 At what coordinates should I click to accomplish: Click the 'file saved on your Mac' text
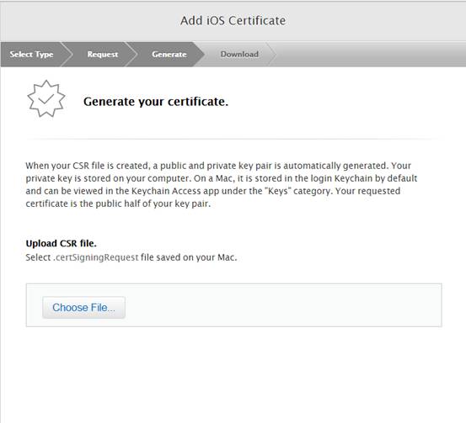point(189,257)
